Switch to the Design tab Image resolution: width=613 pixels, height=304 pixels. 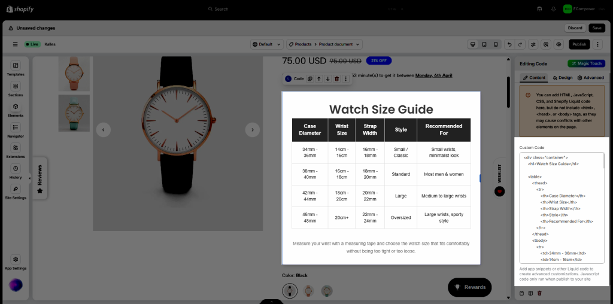pos(562,78)
